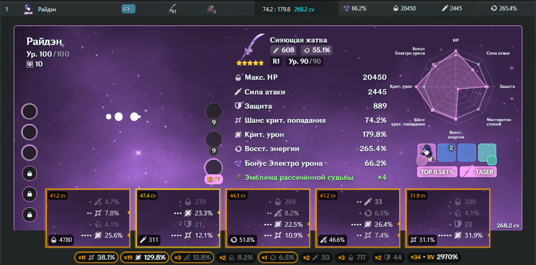Image resolution: width=536 pixels, height=265 pixels.
Task: Click Raiden's avatar icon in the top row
Action: (28, 9)
